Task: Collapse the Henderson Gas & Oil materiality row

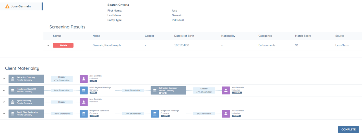Action: click(4, 90)
